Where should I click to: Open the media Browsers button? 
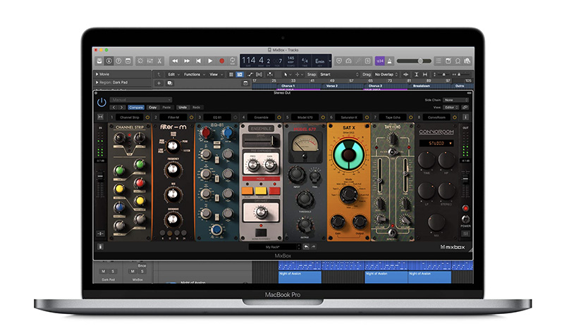(x=467, y=61)
